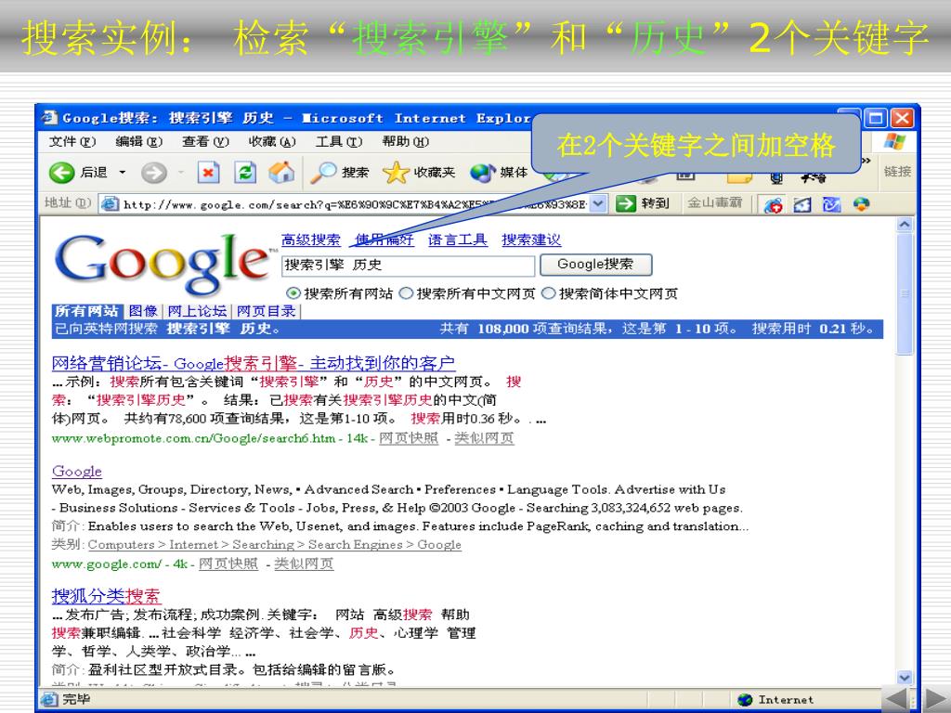Open the 搜索建议 link
The width and height of the screenshot is (951, 713).
coord(531,240)
